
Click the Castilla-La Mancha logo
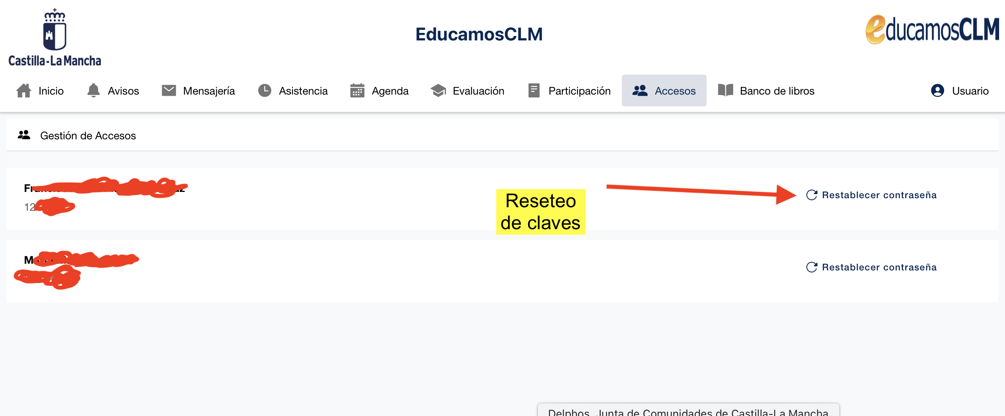[55, 37]
